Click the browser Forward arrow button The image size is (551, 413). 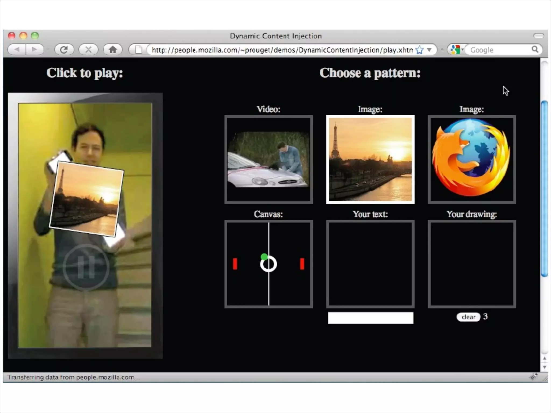(x=34, y=49)
